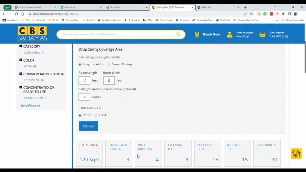Select the Length x Width radio option
The height and width of the screenshot is (172, 306).
pyautogui.click(x=80, y=64)
